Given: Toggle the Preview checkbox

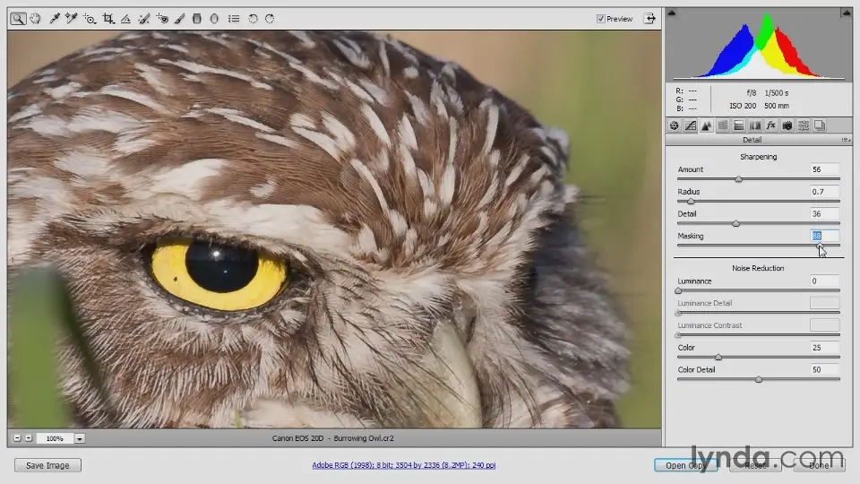Looking at the screenshot, I should click(x=601, y=18).
